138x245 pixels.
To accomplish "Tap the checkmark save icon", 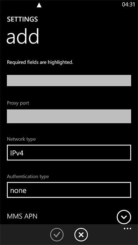I will click(x=57, y=235).
